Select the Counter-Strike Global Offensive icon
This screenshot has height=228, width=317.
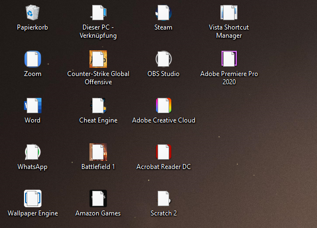(x=98, y=59)
